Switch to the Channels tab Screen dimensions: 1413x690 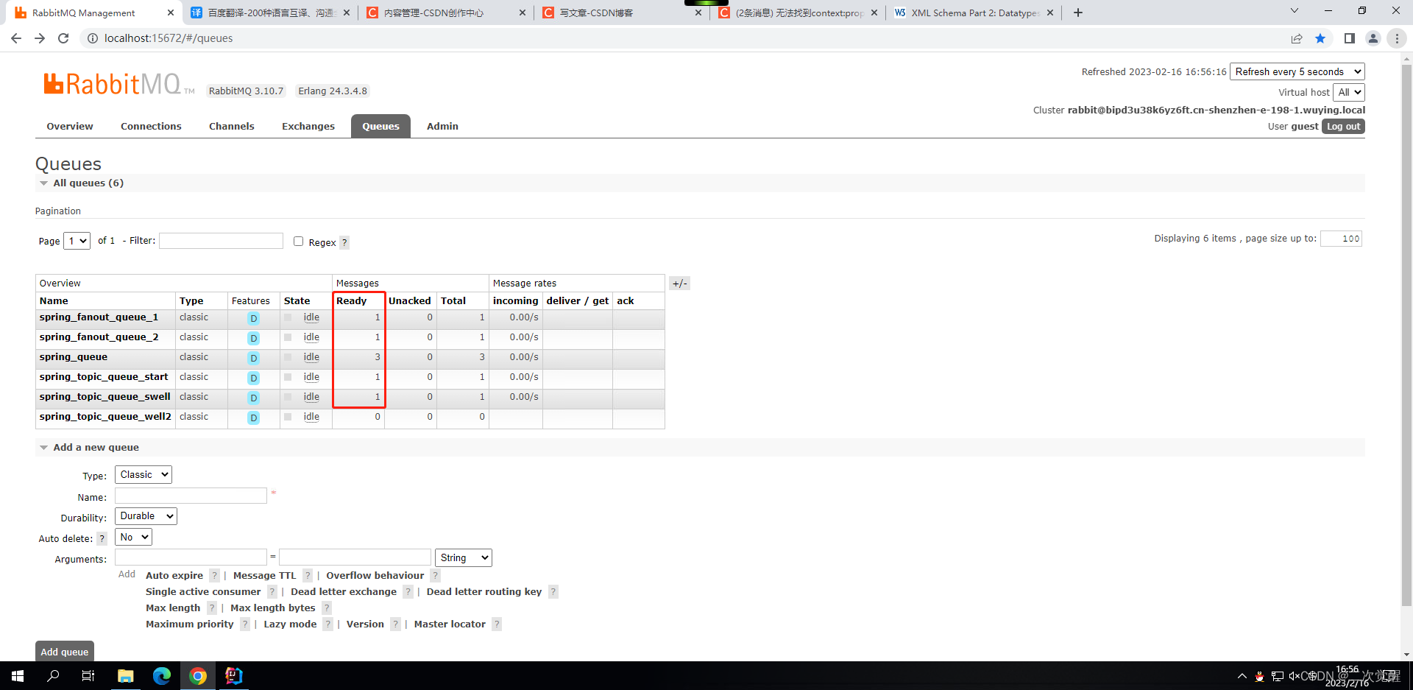pyautogui.click(x=231, y=126)
